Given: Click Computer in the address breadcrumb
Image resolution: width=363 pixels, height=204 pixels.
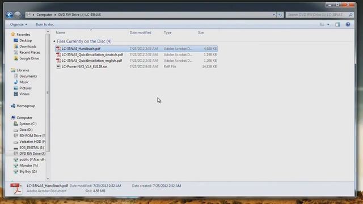Looking at the screenshot, I should pyautogui.click(x=44, y=15).
